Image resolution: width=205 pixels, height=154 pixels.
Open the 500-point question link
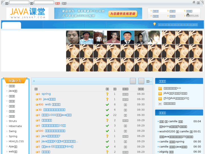[55, 131]
